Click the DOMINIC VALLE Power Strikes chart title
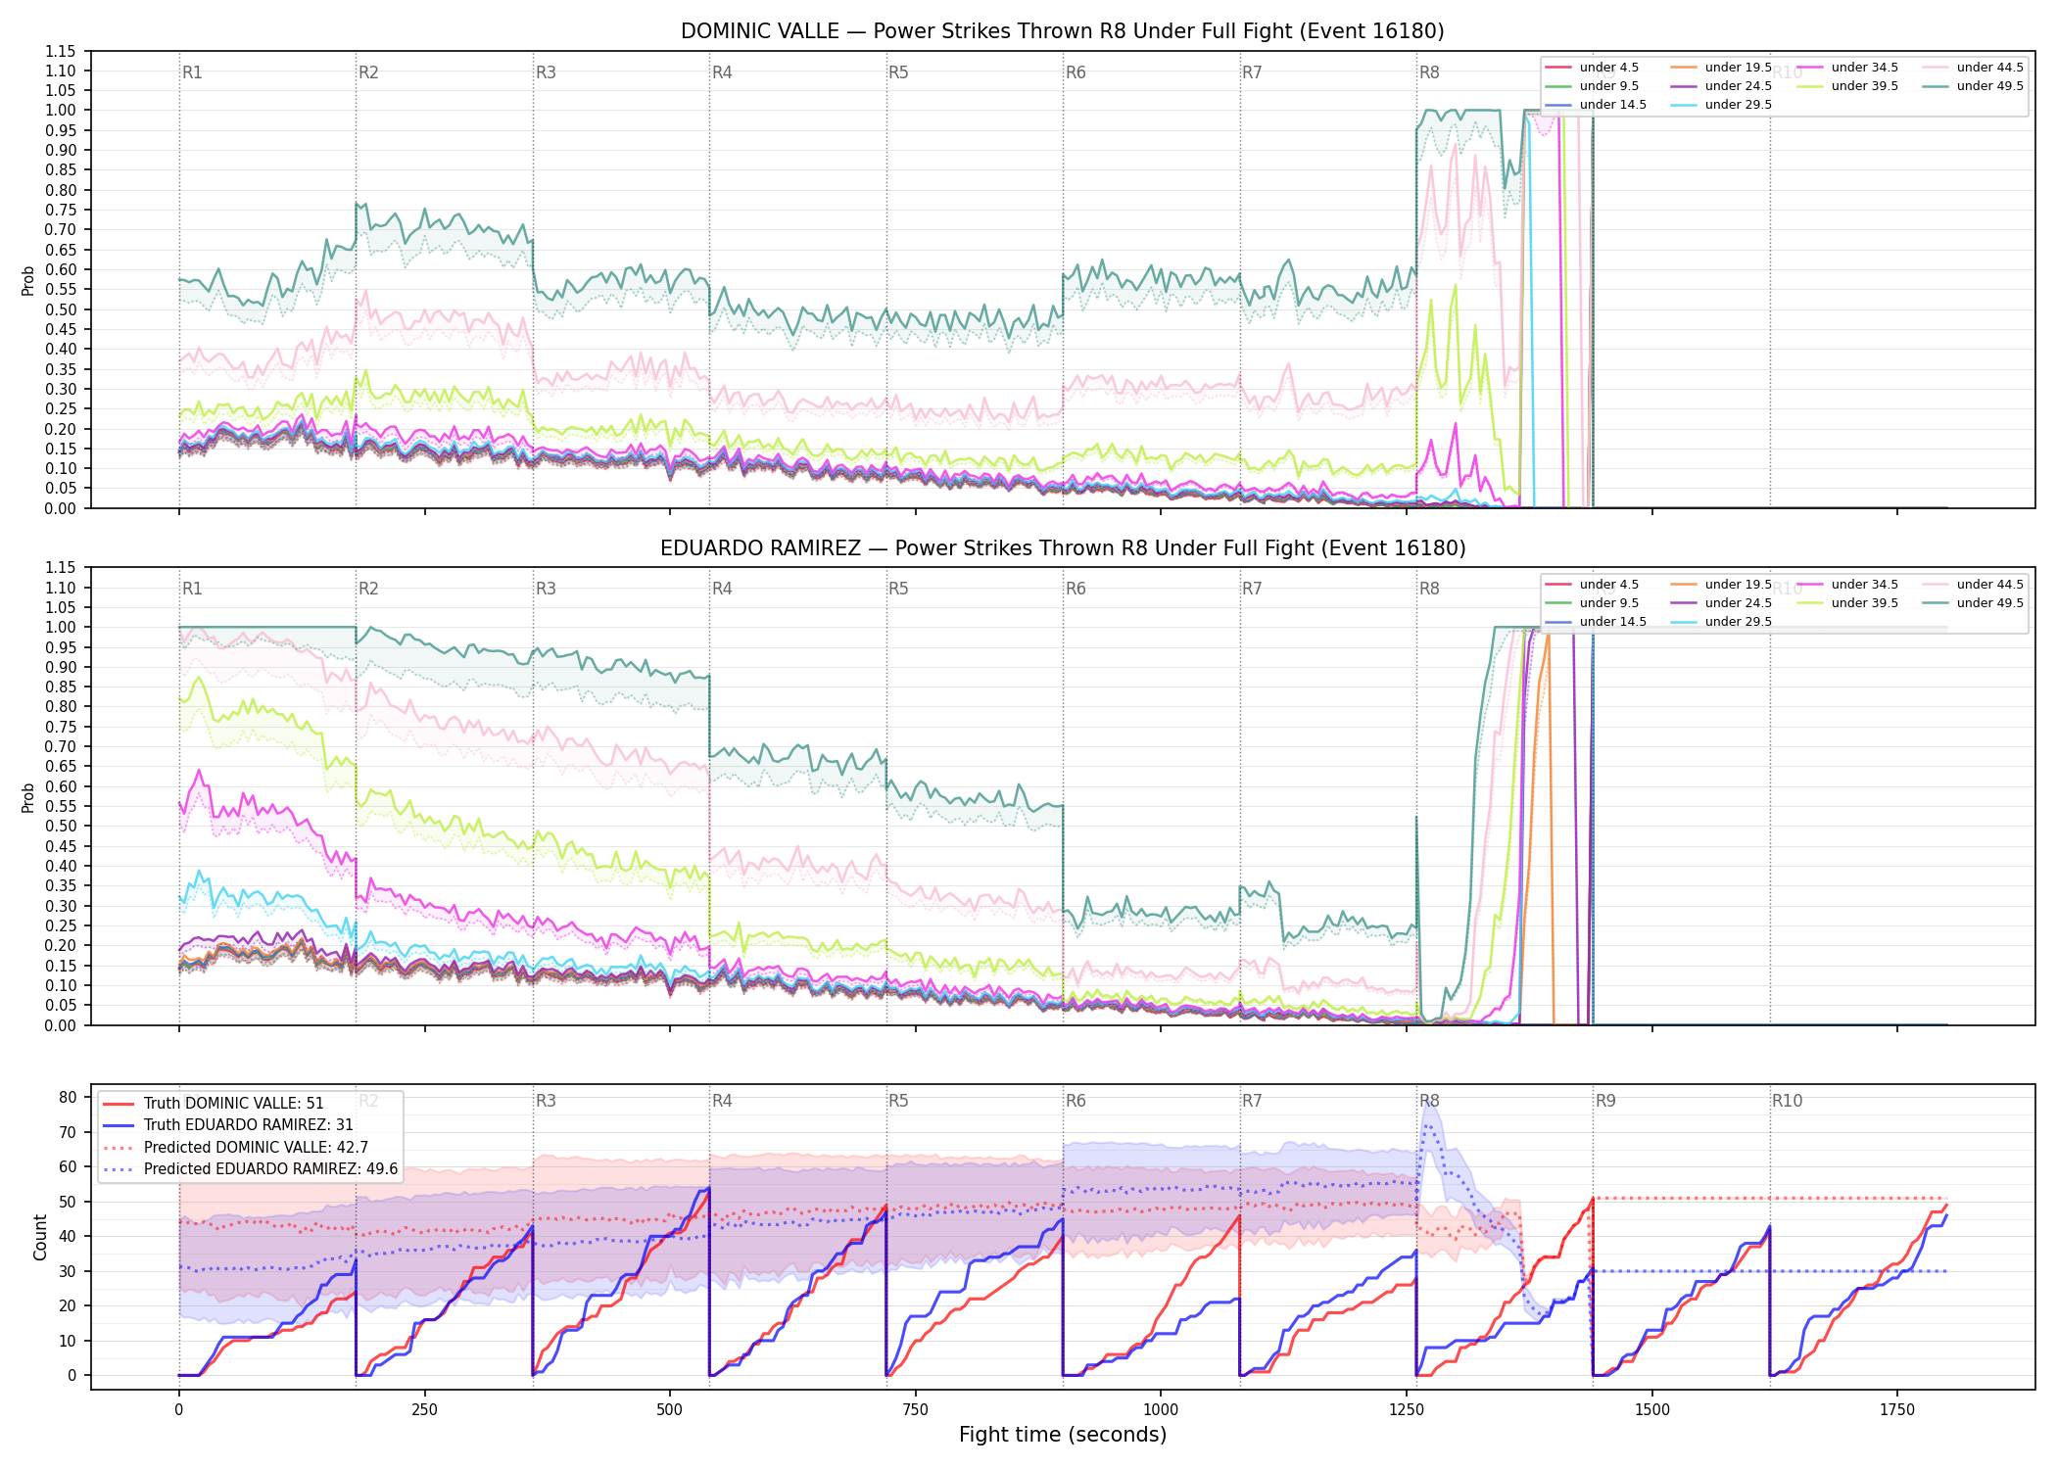2057x1469 pixels. click(1062, 31)
